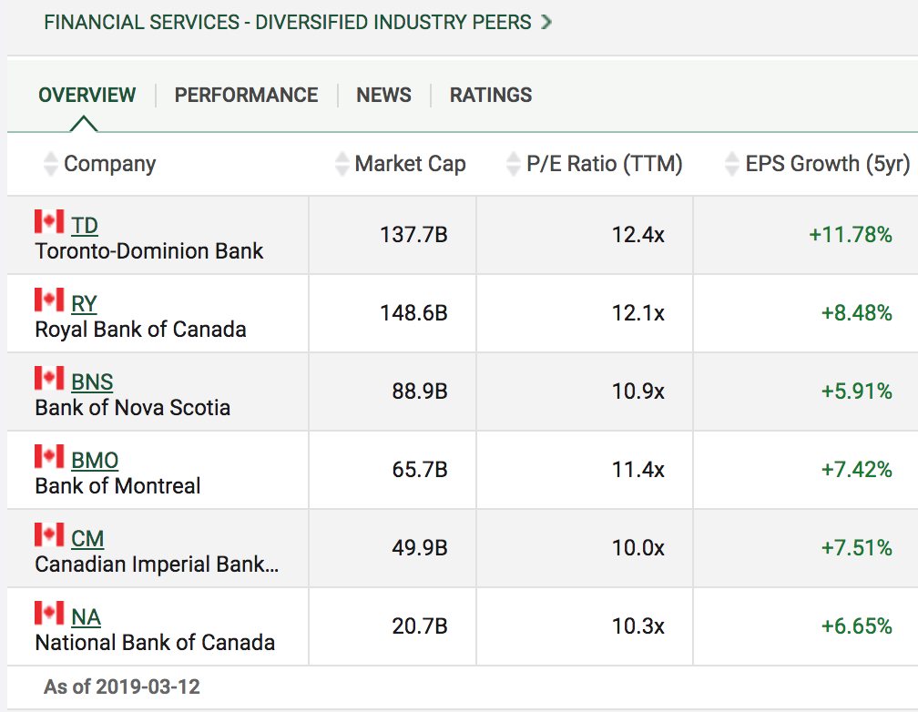Click P/E ratio value 10.9x
The width and height of the screenshot is (918, 712).
638,392
